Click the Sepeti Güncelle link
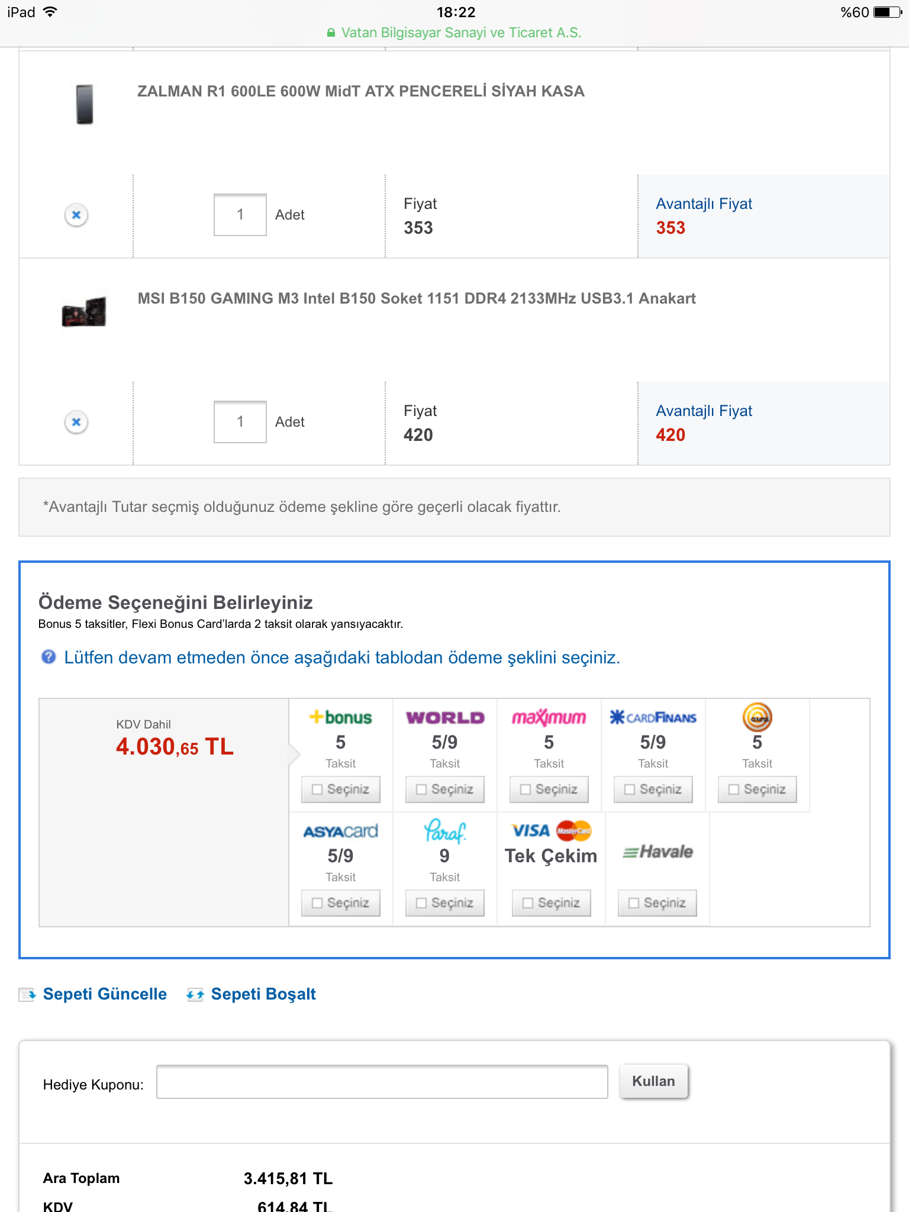Viewport: 909px width, 1212px height. 105,994
